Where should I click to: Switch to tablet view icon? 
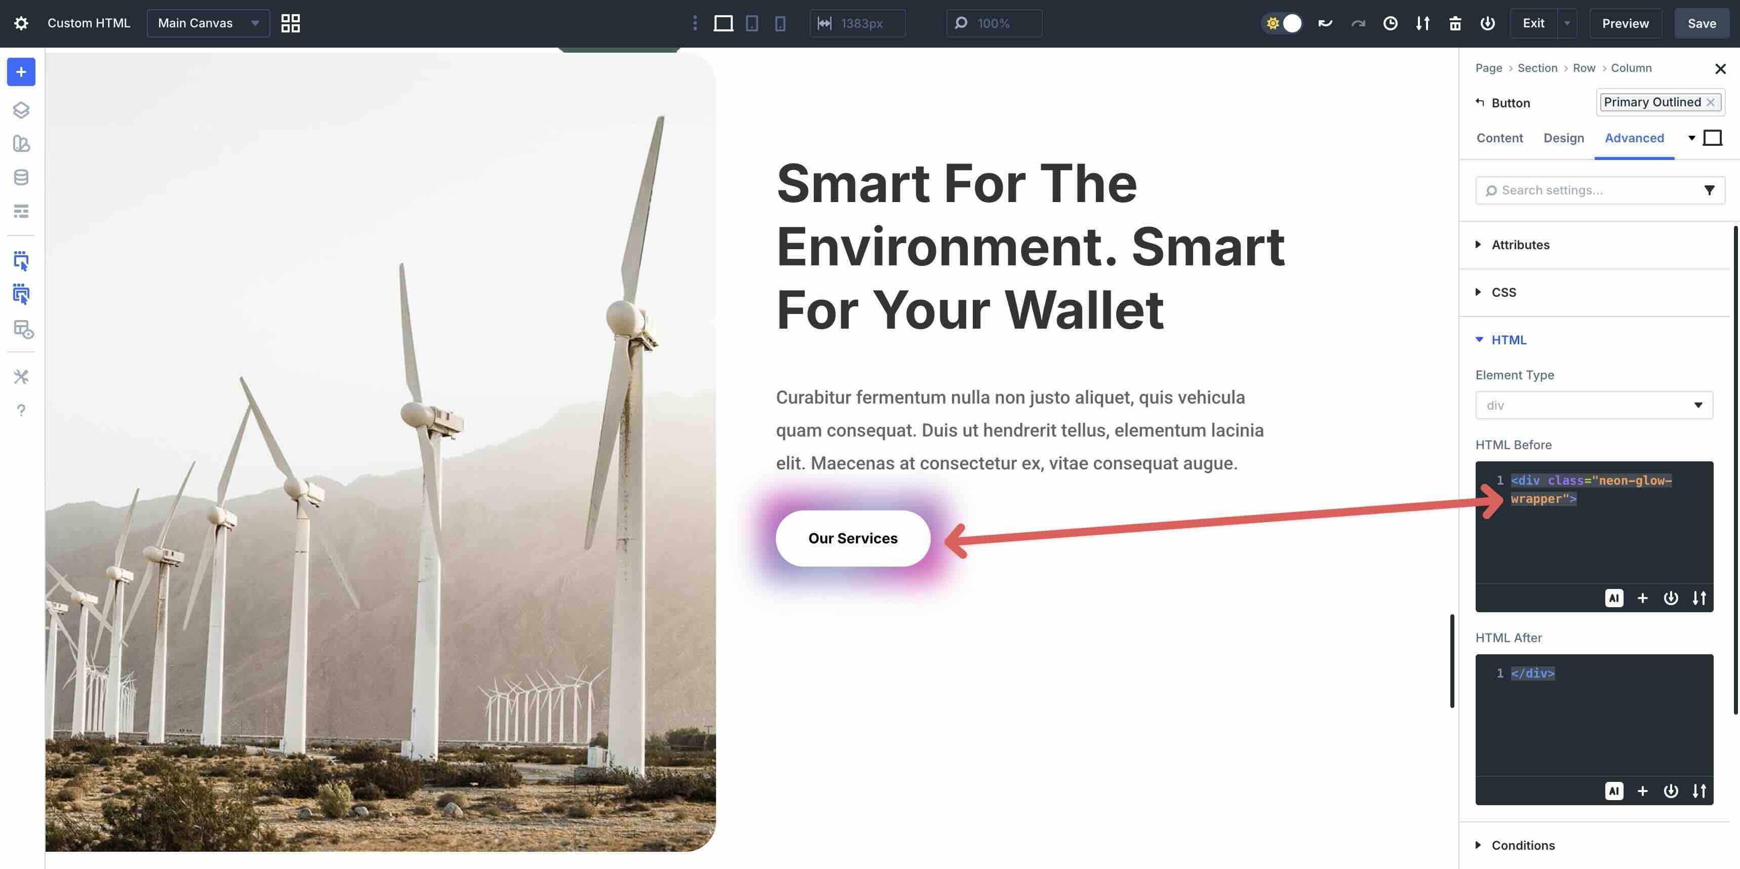(752, 23)
